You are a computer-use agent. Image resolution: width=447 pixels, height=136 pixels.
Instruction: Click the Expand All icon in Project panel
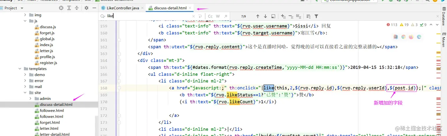tap(69, 8)
